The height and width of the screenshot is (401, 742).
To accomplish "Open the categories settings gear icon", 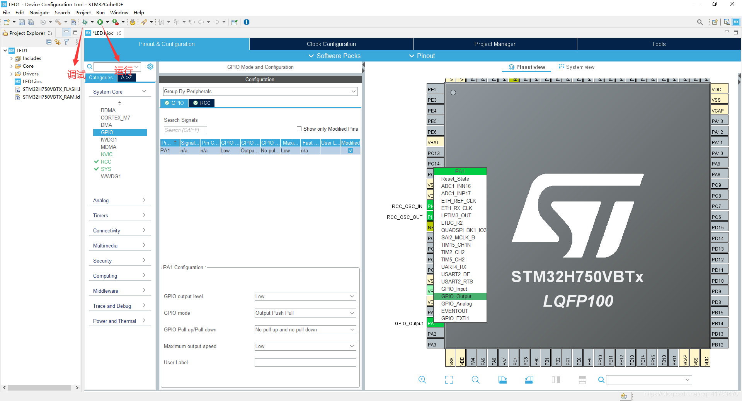I will coord(150,67).
